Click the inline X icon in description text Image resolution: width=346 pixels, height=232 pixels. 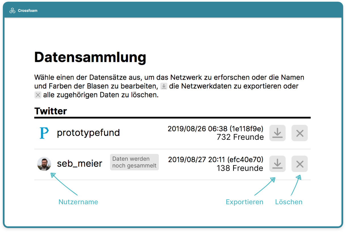coord(38,95)
